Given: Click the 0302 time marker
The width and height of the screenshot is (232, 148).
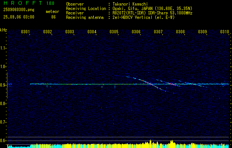Looking at the screenshot, I should [x=48, y=31].
